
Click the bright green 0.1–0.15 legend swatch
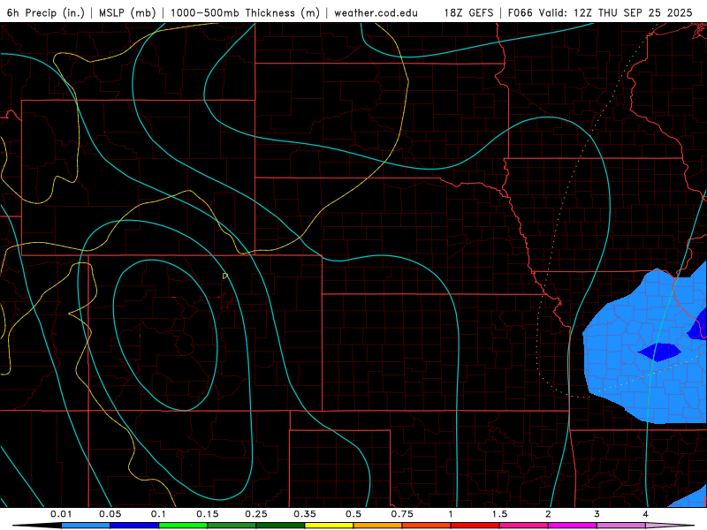[183, 526]
